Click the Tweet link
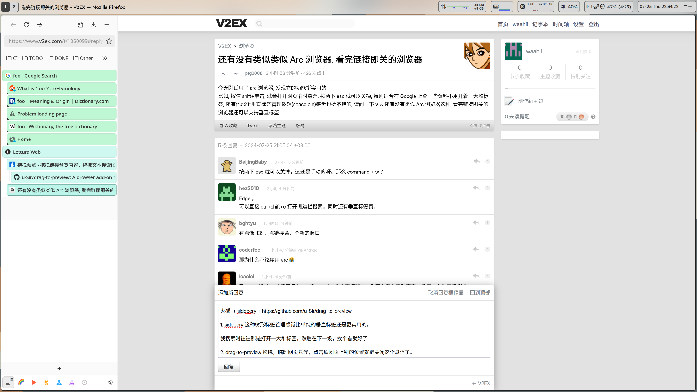 pyautogui.click(x=253, y=126)
